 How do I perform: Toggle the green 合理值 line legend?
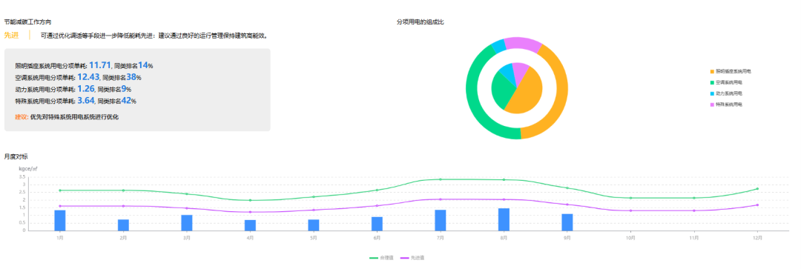tap(381, 259)
